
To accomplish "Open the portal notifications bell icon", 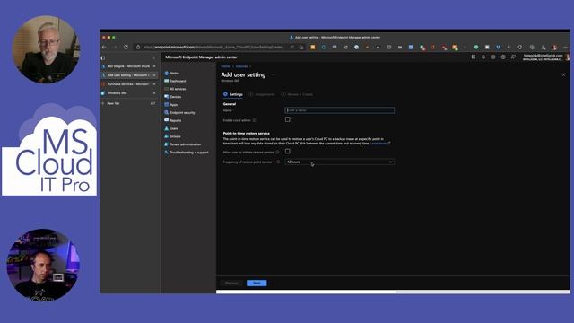I will [483, 57].
